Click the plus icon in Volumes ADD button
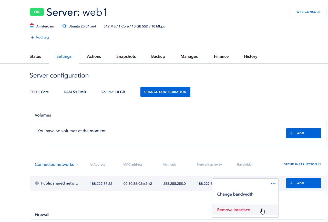 pos(291,133)
